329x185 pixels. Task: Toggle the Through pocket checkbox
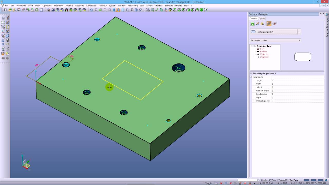tap(273, 101)
